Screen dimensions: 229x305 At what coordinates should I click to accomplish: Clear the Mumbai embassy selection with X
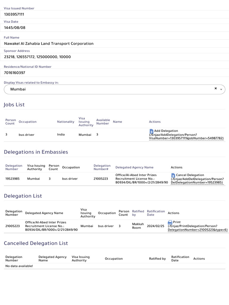tap(216, 88)
